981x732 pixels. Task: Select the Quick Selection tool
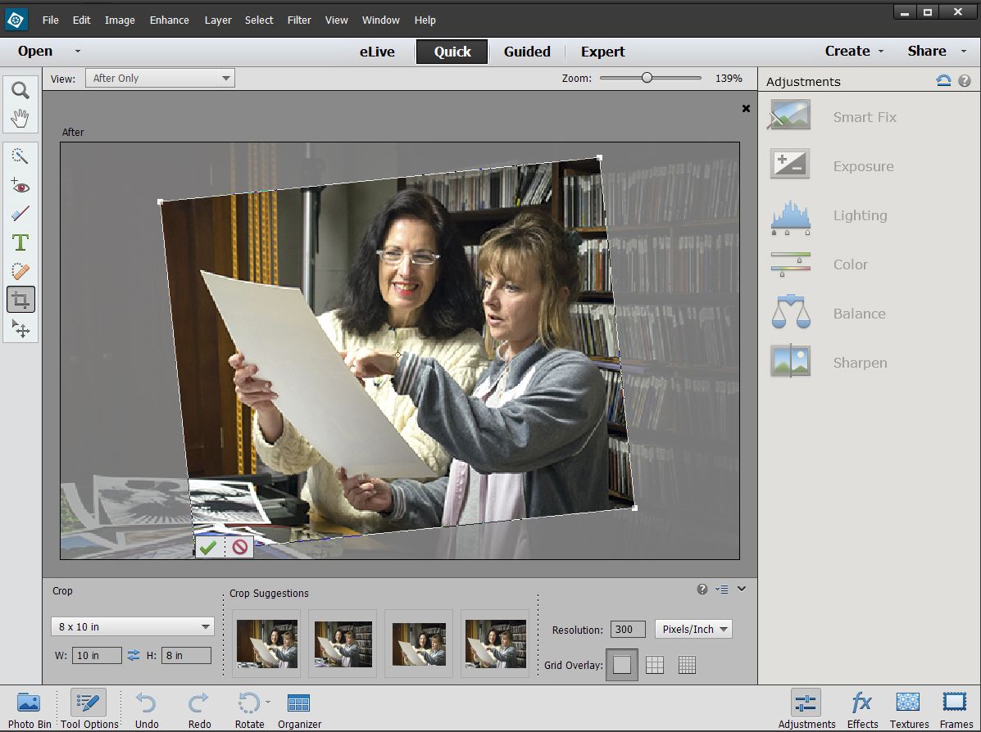pyautogui.click(x=20, y=156)
